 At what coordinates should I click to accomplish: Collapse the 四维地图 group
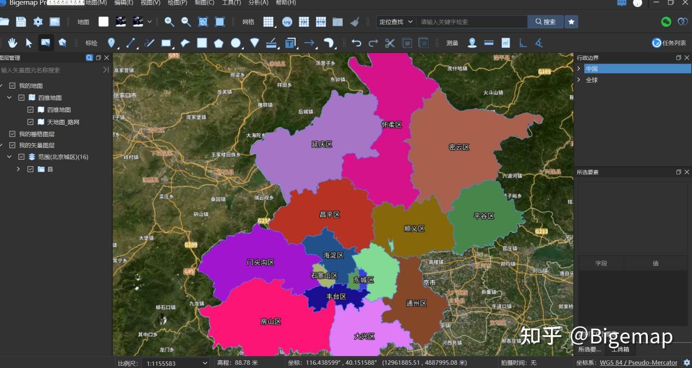pyautogui.click(x=9, y=98)
